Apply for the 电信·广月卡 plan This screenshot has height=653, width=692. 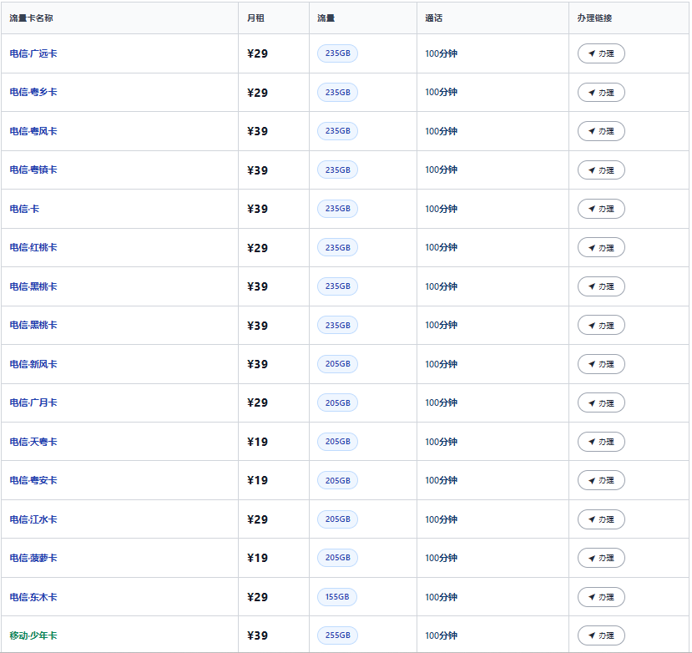[601, 403]
